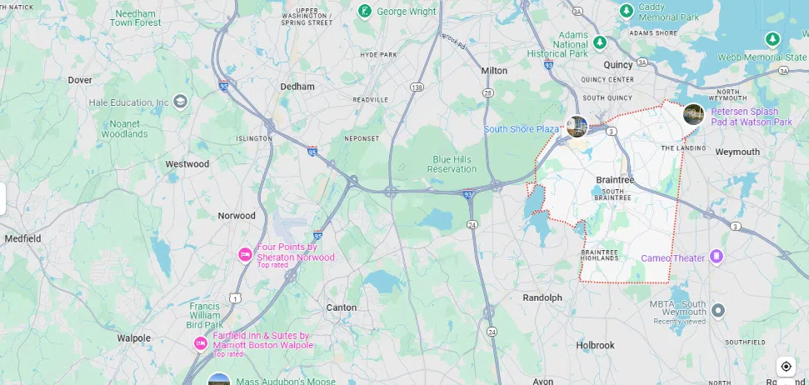The height and width of the screenshot is (385, 809).
Task: Open the South Shore Plaza photo thumbnail
Action: 577,127
